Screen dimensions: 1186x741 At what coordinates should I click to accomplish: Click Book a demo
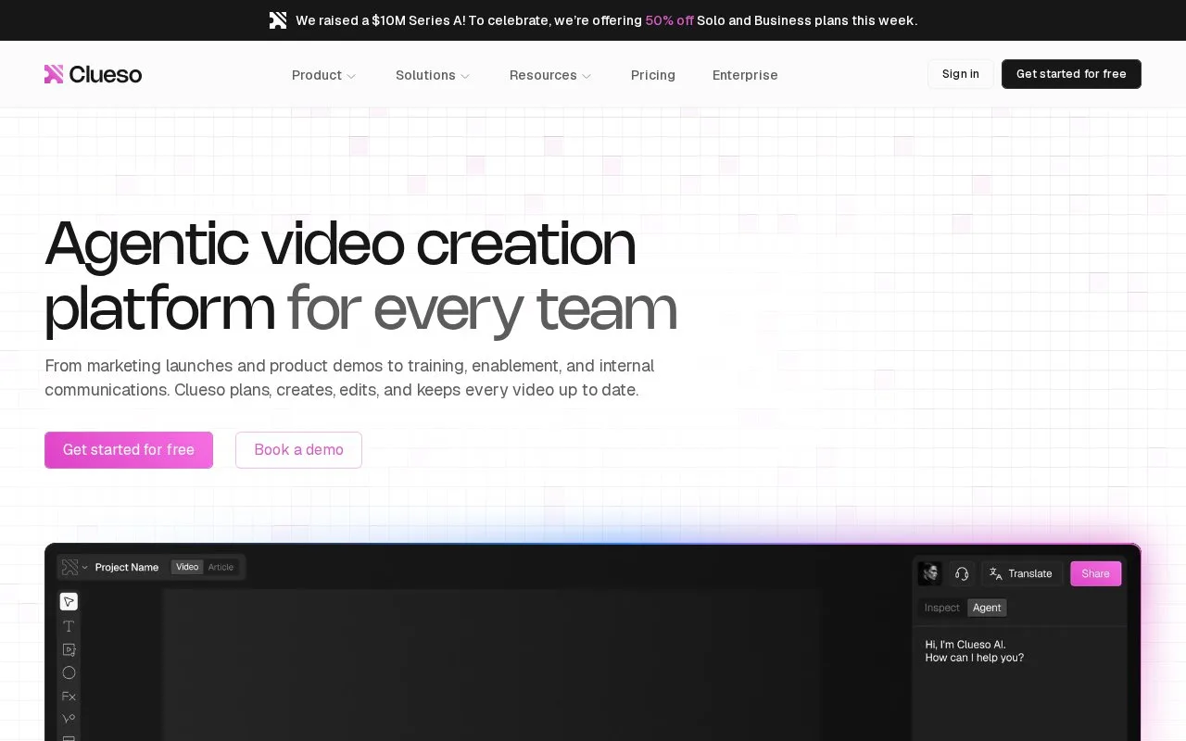[298, 450]
